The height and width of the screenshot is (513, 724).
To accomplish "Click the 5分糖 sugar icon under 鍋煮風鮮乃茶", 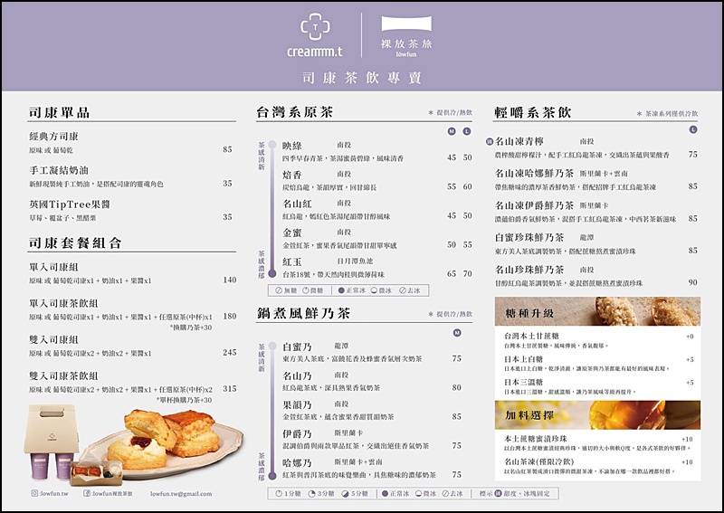I will [x=342, y=494].
